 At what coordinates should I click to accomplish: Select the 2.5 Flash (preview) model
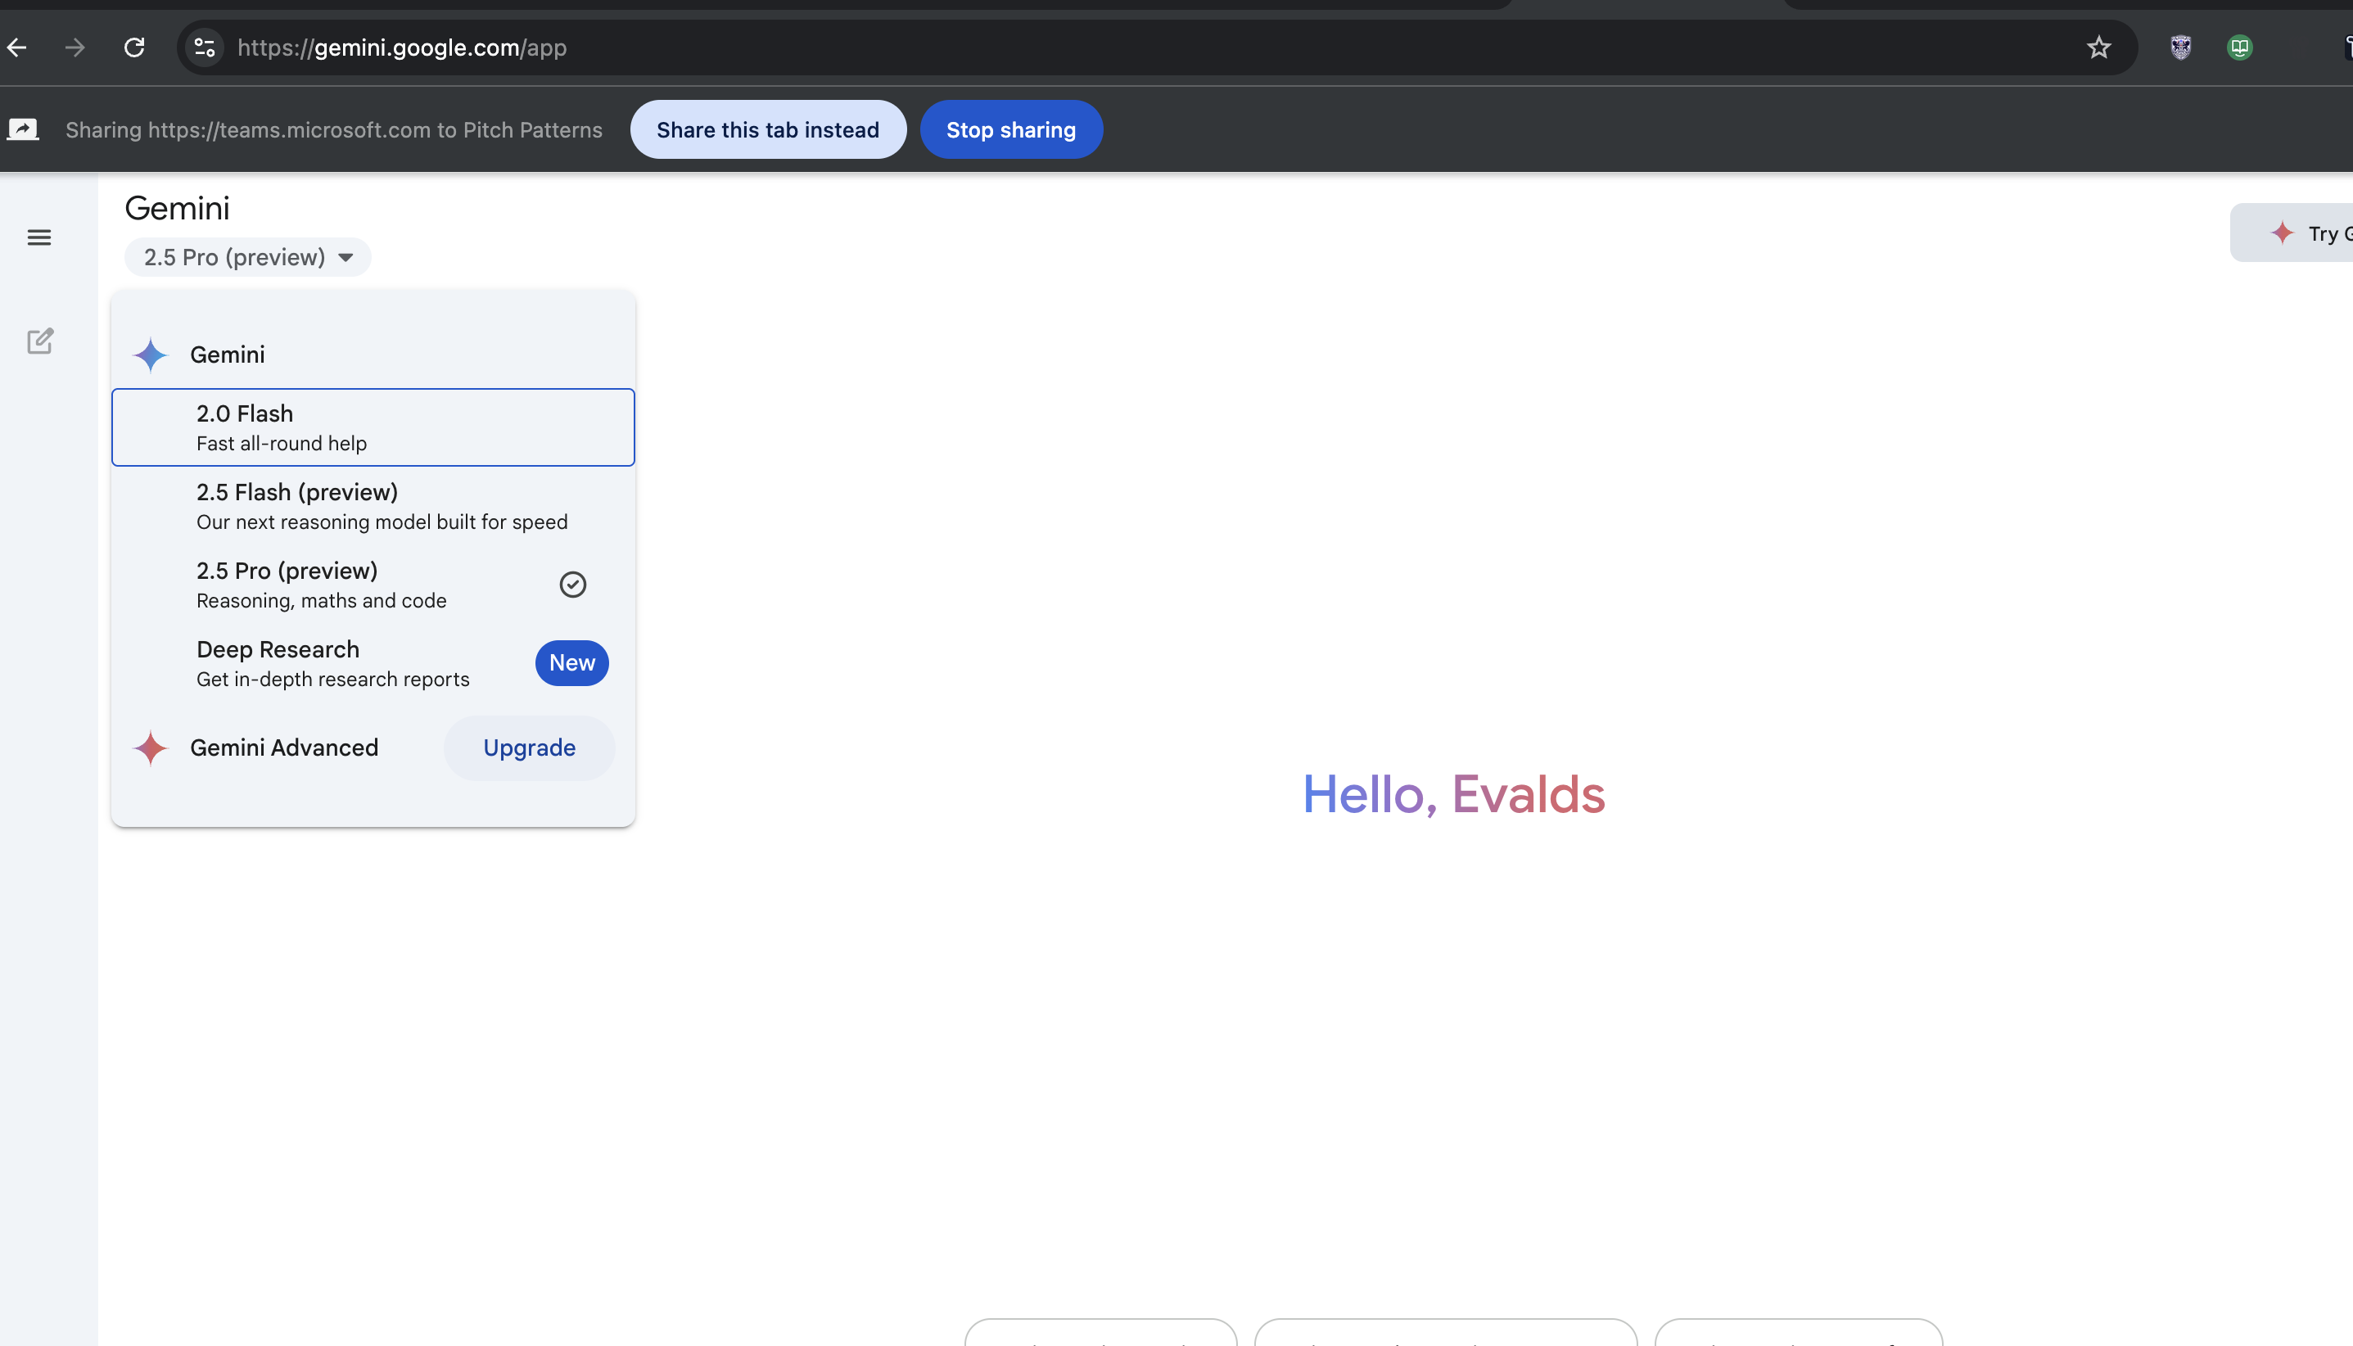point(373,506)
